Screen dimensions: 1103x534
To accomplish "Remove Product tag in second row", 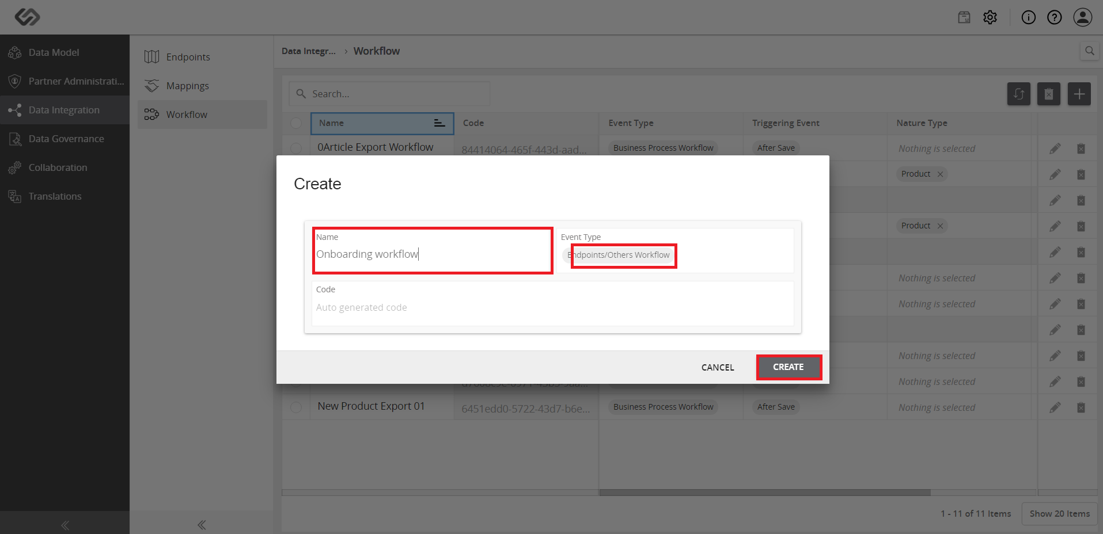I will point(940,174).
